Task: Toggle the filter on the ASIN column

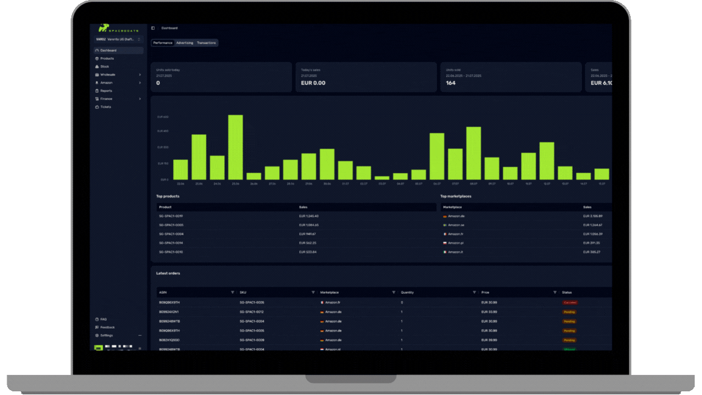Action: point(232,292)
